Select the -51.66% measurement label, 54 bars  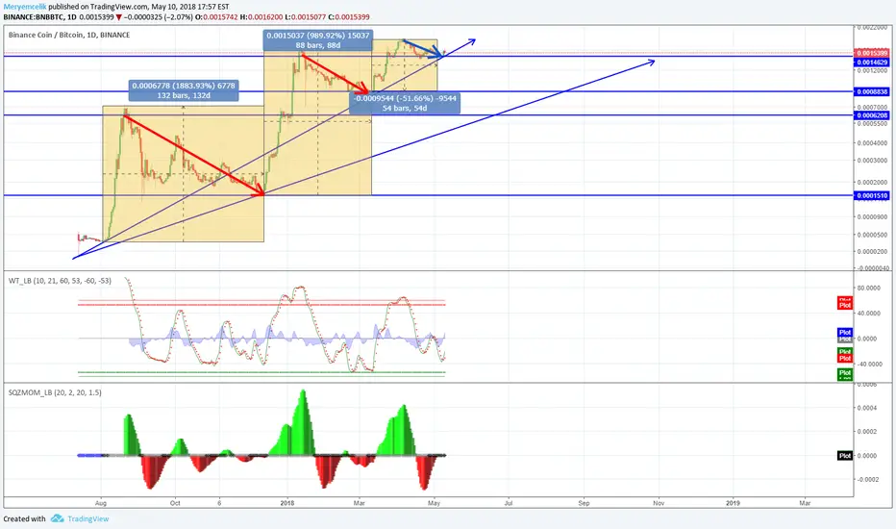pyautogui.click(x=405, y=103)
